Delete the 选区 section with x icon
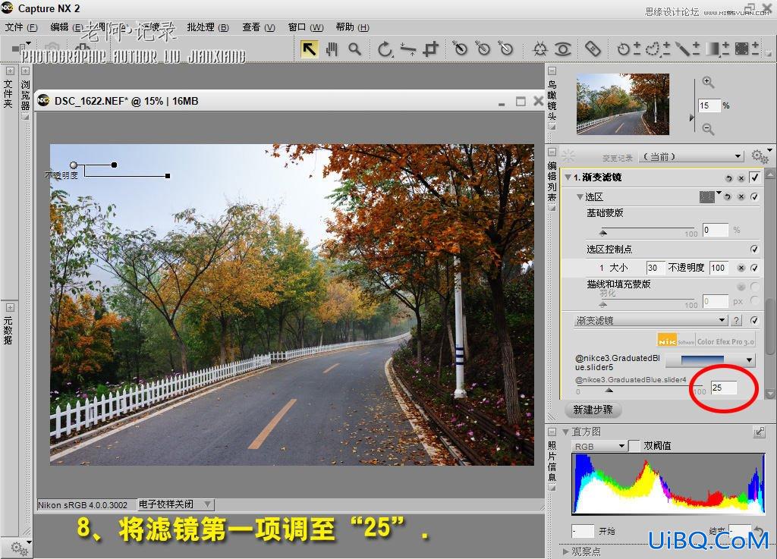The width and height of the screenshot is (777, 559). (x=741, y=197)
